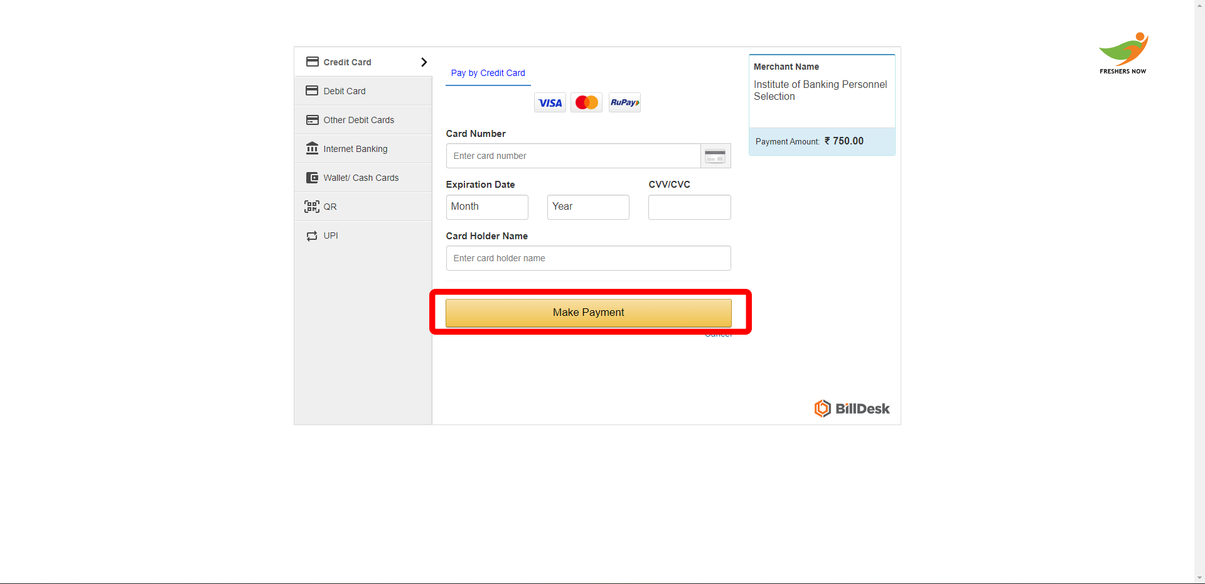This screenshot has width=1205, height=584.
Task: Click the page vertical scrollbar down arrow
Action: (x=1199, y=578)
